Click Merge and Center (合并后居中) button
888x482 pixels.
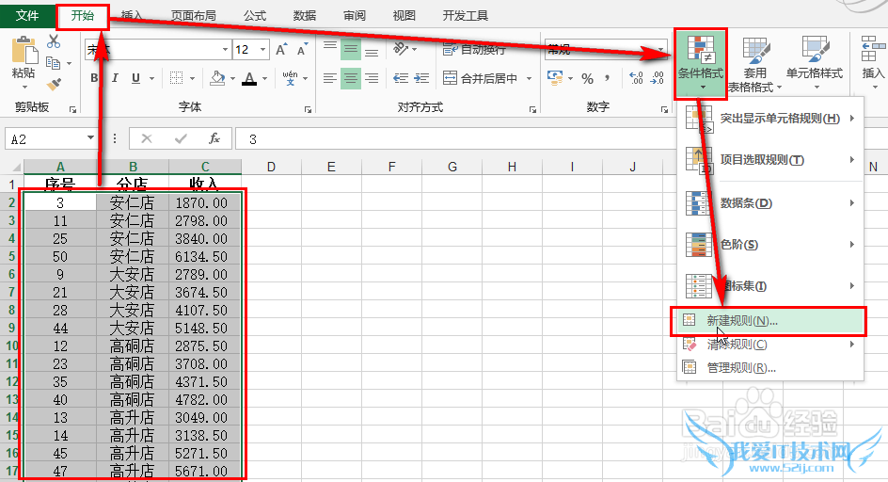pos(481,78)
